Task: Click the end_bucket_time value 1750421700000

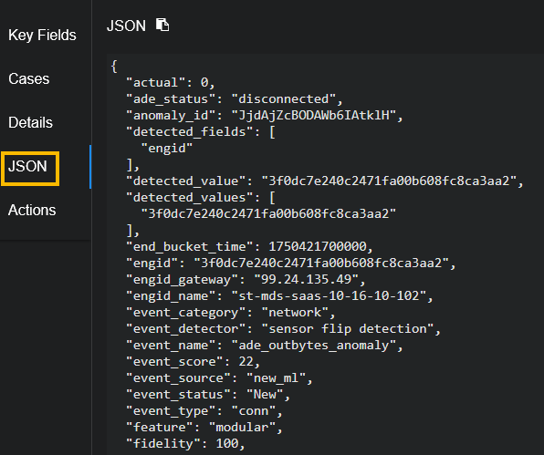Action: pos(318,247)
